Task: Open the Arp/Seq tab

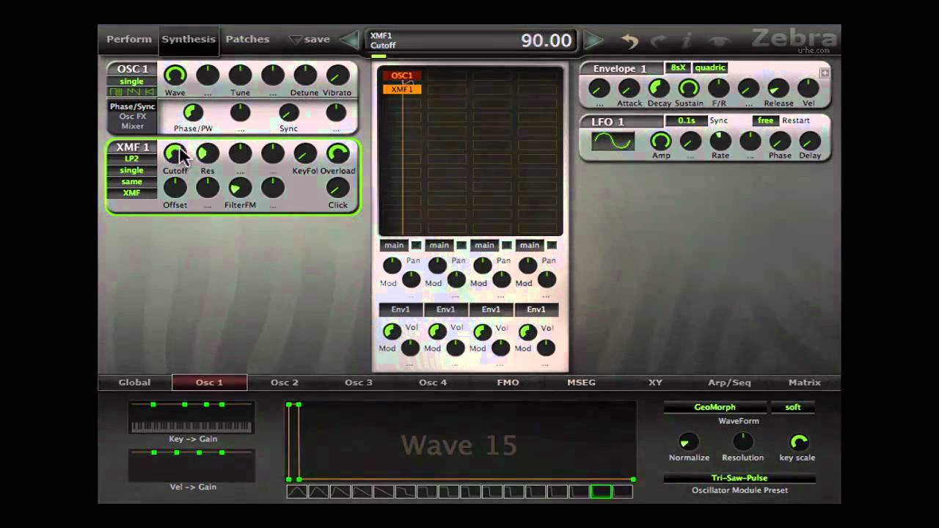Action: pos(729,382)
